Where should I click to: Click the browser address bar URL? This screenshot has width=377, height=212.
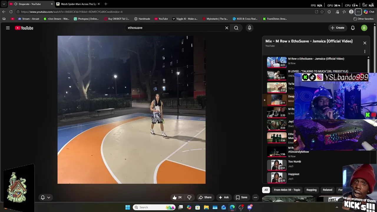pyautogui.click(x=72, y=12)
